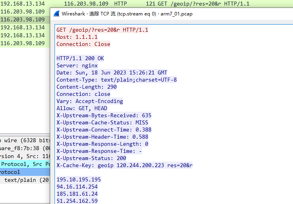This screenshot has width=293, height=204.
Task: Click the X-Upstream-Cache-Status: MISS line
Action: tap(102, 122)
